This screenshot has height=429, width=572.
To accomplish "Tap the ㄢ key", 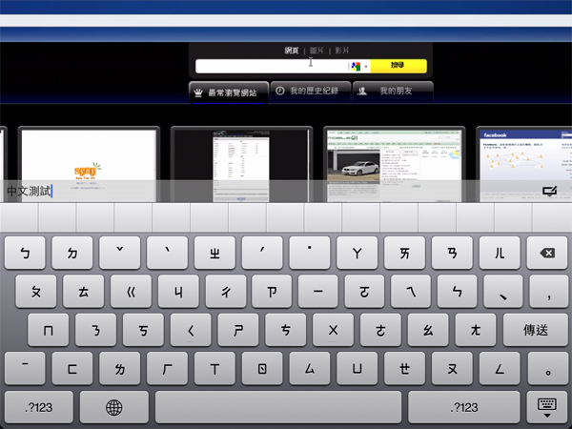I will click(452, 253).
